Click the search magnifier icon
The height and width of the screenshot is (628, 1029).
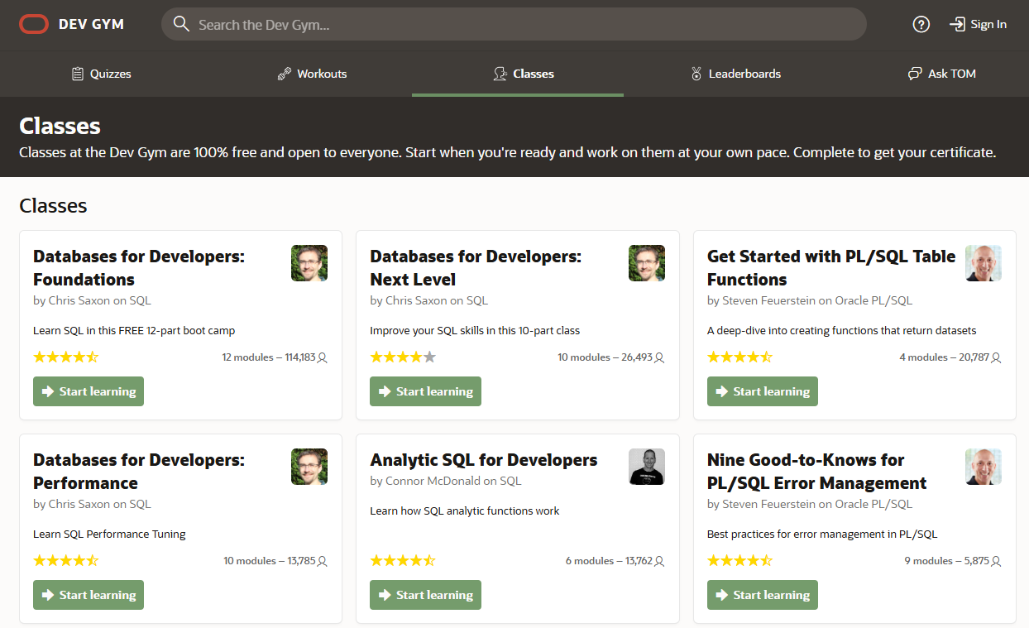(181, 25)
